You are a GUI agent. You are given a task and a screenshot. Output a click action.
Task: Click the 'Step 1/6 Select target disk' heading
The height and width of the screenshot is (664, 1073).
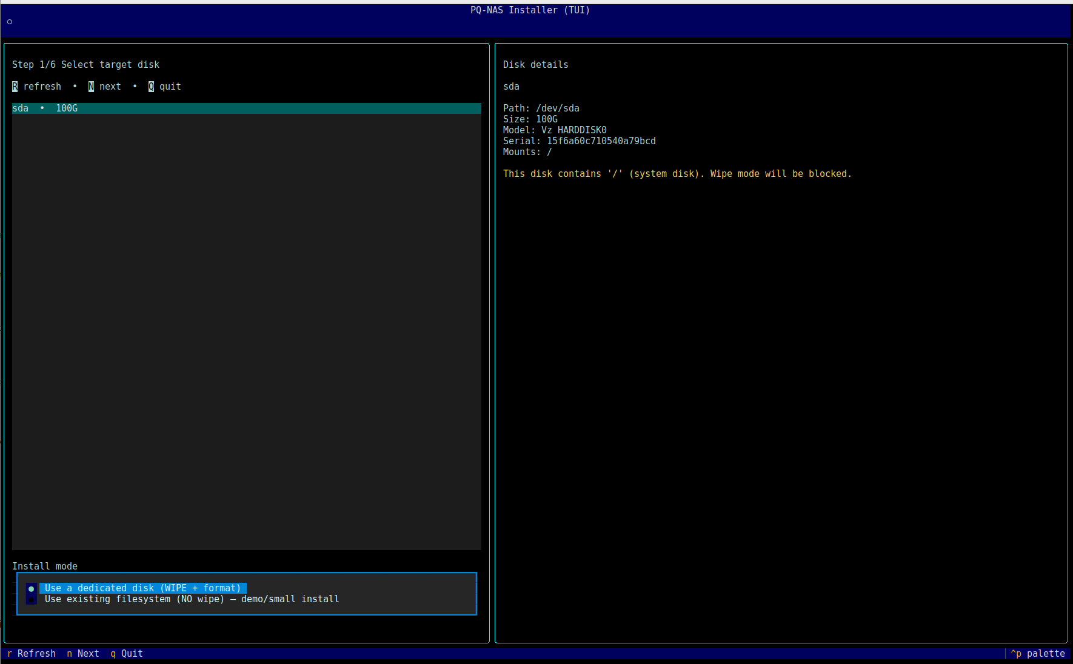click(86, 65)
